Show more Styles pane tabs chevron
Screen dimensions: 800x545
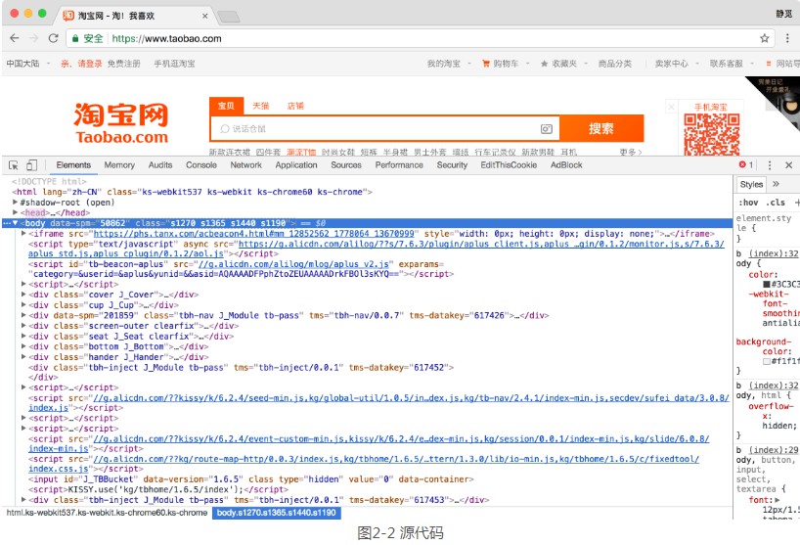776,184
